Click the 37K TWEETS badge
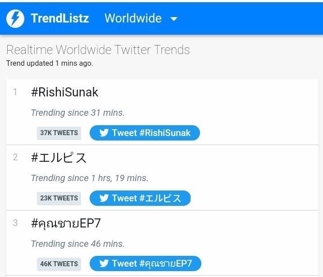This screenshot has height=277, width=323. [59, 133]
